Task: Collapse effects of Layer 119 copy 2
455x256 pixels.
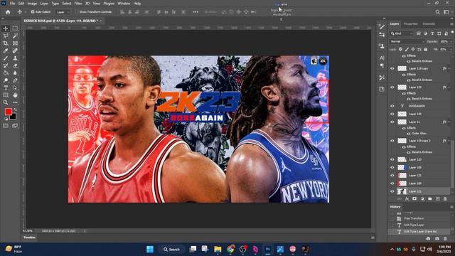Action: (449, 141)
